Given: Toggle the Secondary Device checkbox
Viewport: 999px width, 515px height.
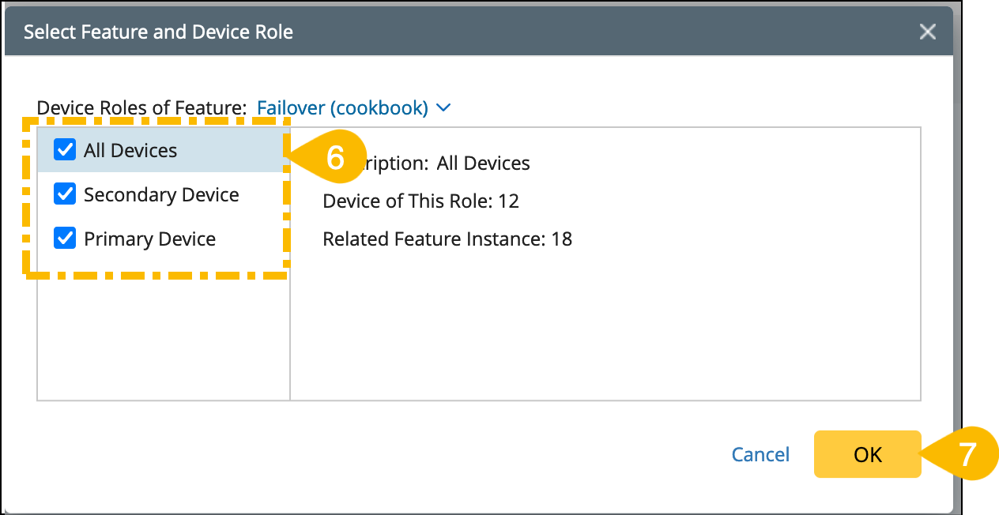Looking at the screenshot, I should pyautogui.click(x=65, y=194).
